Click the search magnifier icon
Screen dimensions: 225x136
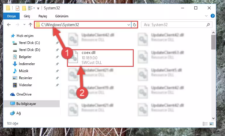pos(208,25)
